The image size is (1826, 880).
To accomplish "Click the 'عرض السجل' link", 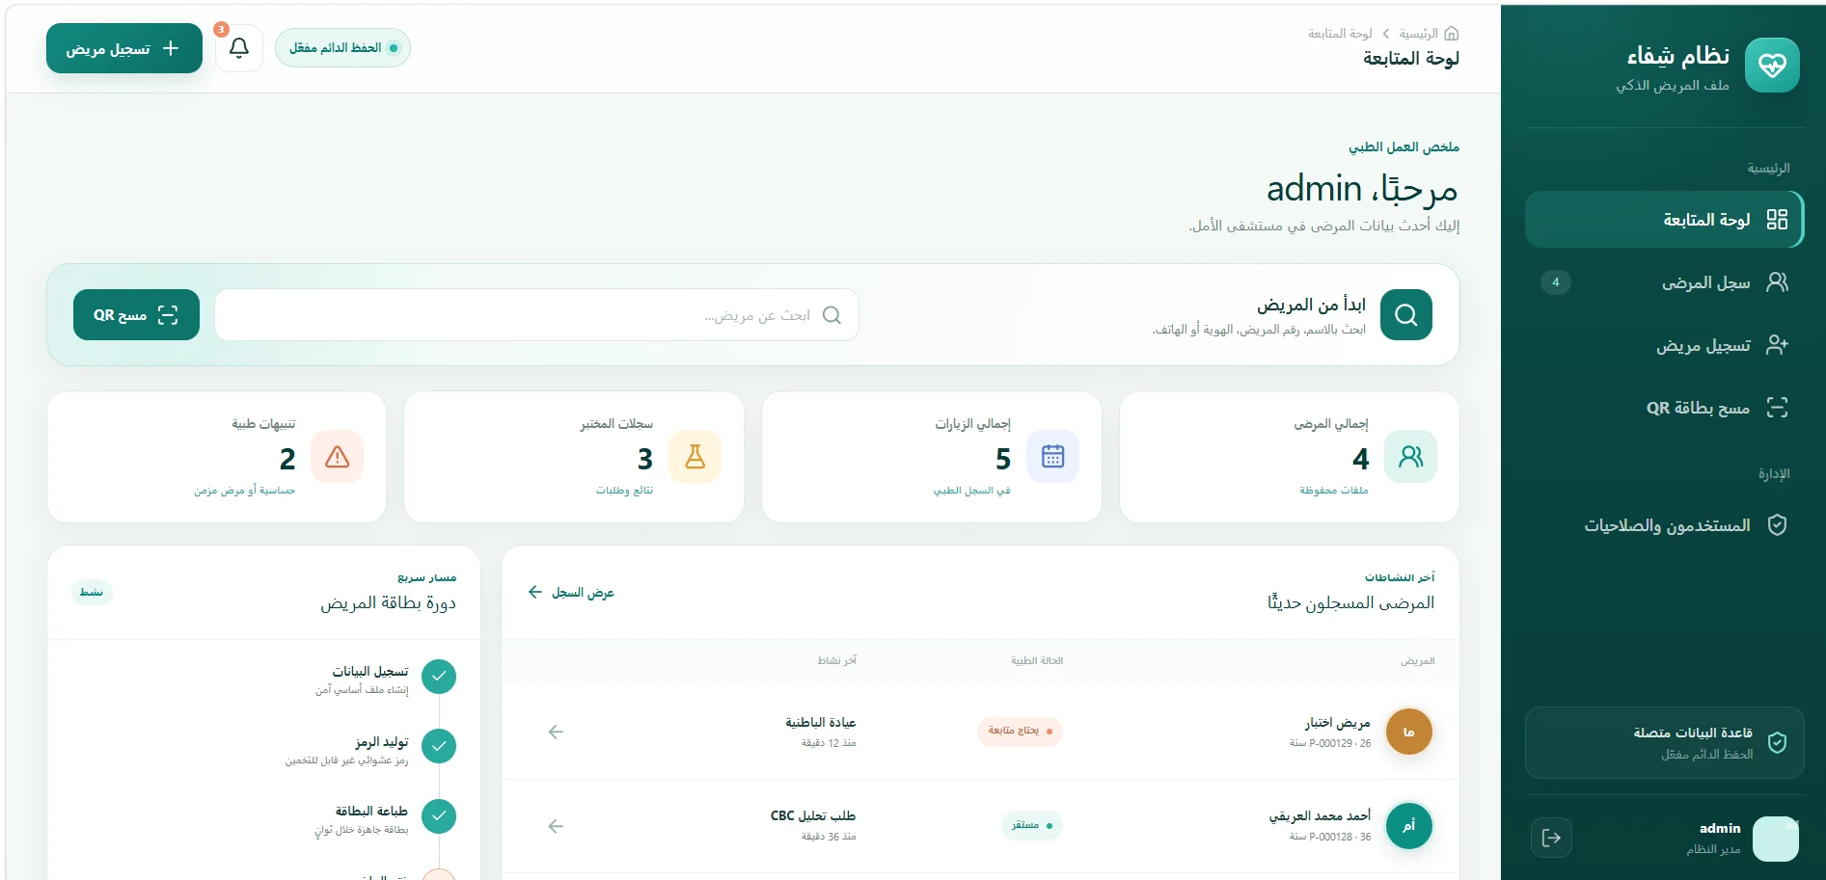I will 571,592.
